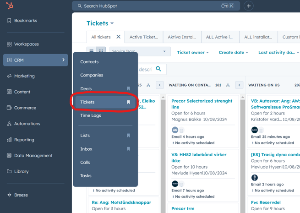Select the All tickets tab

tap(101, 37)
